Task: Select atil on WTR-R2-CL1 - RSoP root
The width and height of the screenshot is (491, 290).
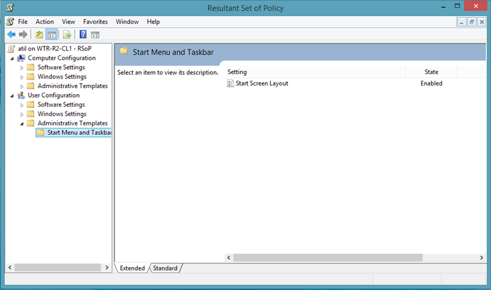Action: point(55,49)
